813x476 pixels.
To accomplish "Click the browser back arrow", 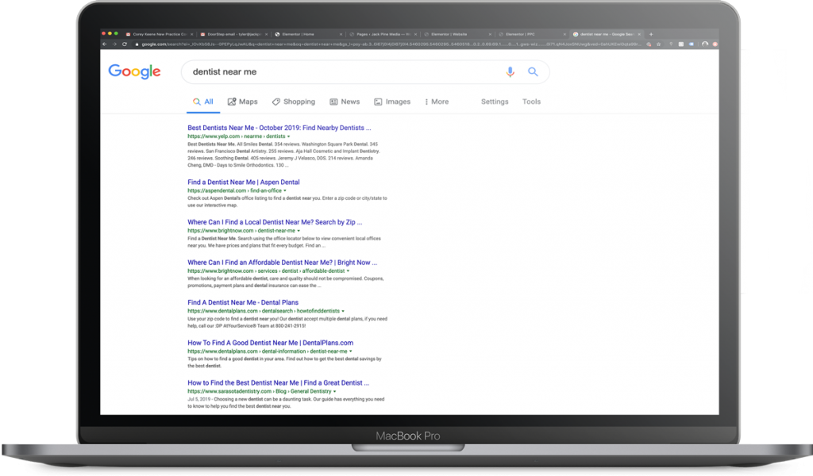I will click(x=105, y=44).
